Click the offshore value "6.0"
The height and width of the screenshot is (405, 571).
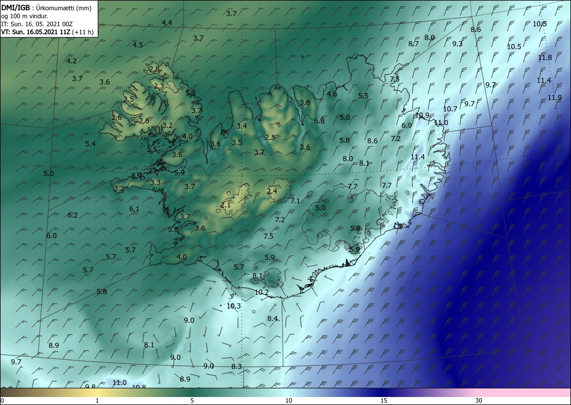51,236
